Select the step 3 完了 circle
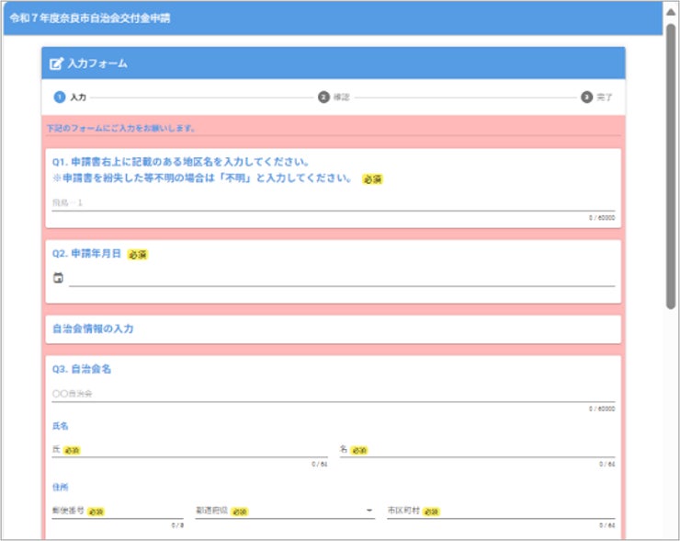The image size is (680, 541). coord(586,98)
